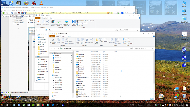Click Copy path in the ribbon
190x107 pixels.
pyautogui.click(x=69, y=41)
